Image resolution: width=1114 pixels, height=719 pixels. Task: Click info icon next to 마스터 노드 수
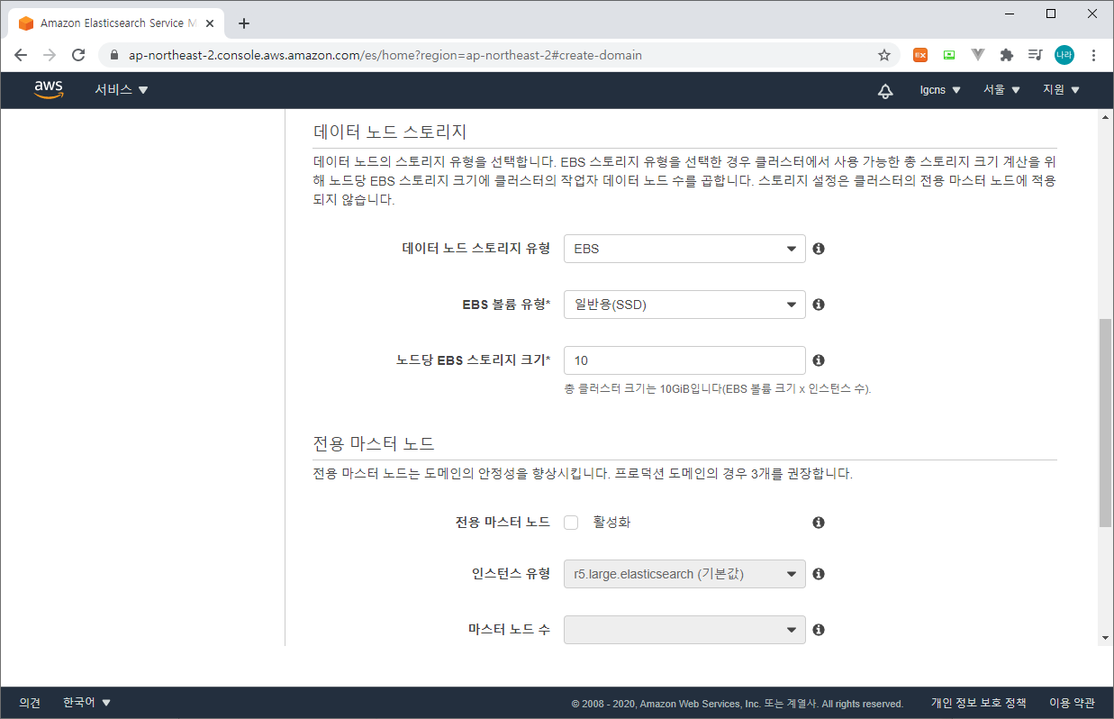point(819,630)
